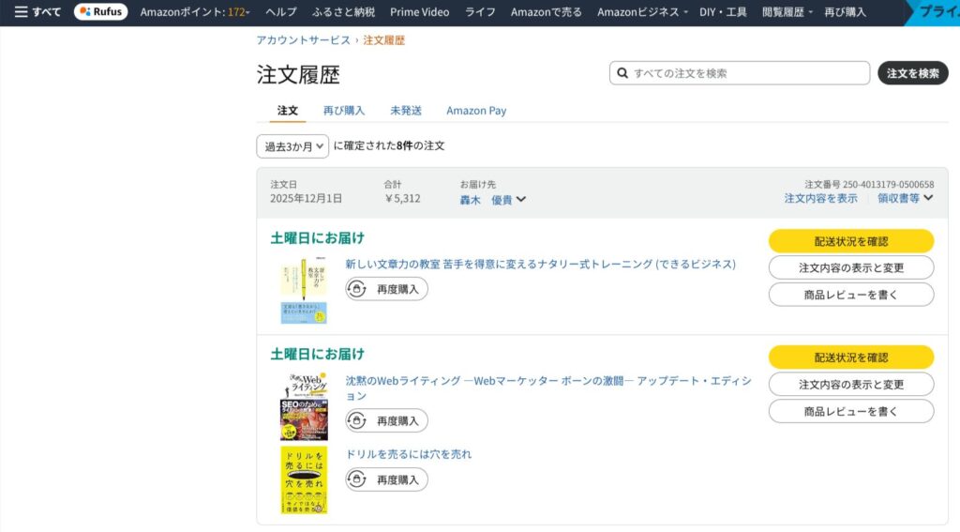The height and width of the screenshot is (532, 960).
Task: Click first 配送状況を確認 yellow button
Action: point(850,241)
